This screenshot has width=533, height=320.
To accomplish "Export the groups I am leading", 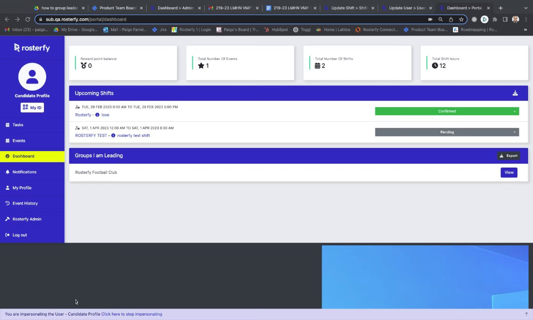I will point(509,156).
